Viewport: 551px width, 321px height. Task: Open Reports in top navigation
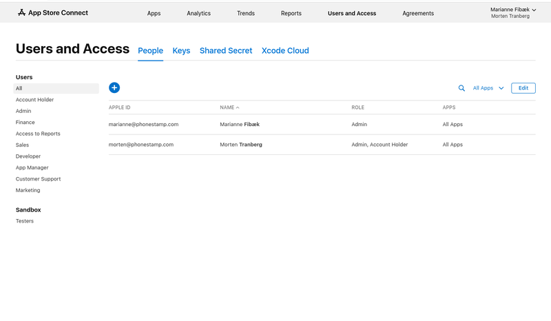point(291,13)
